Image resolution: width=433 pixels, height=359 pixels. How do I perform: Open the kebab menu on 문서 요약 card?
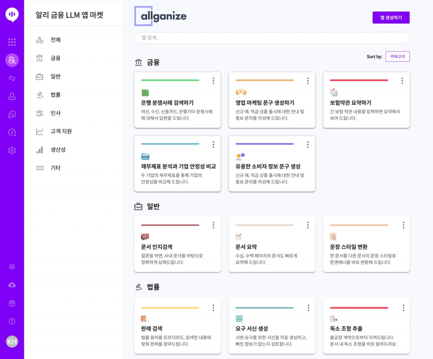click(308, 225)
